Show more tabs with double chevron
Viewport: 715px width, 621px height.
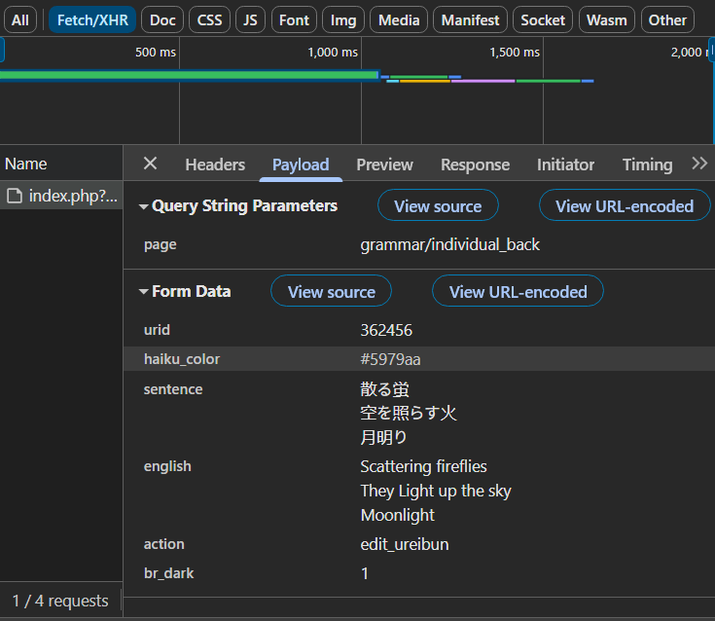click(x=698, y=164)
